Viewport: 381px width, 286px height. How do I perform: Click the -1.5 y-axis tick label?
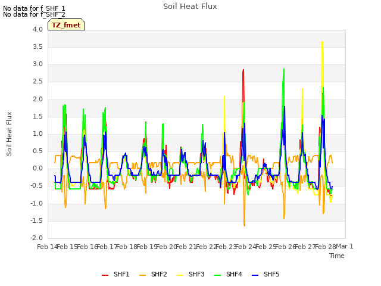pyautogui.click(x=36, y=221)
